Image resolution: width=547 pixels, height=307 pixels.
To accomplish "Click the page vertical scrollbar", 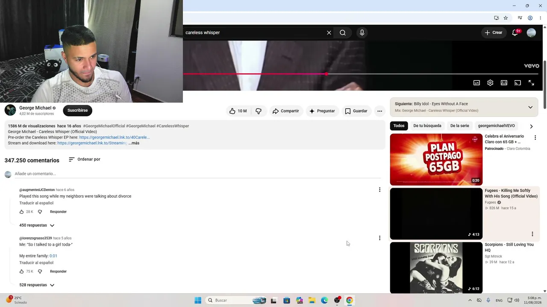I will pos(544,85).
